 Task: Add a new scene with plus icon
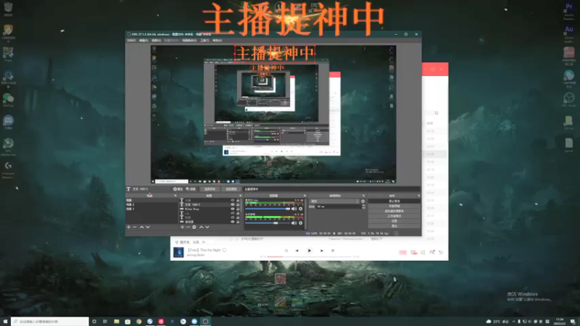128,227
